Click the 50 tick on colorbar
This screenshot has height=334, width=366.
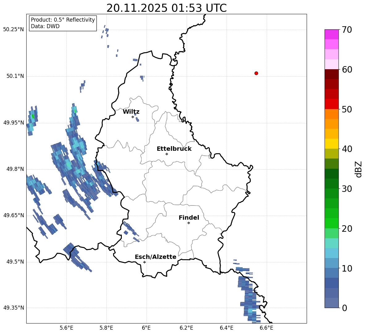coord(347,109)
